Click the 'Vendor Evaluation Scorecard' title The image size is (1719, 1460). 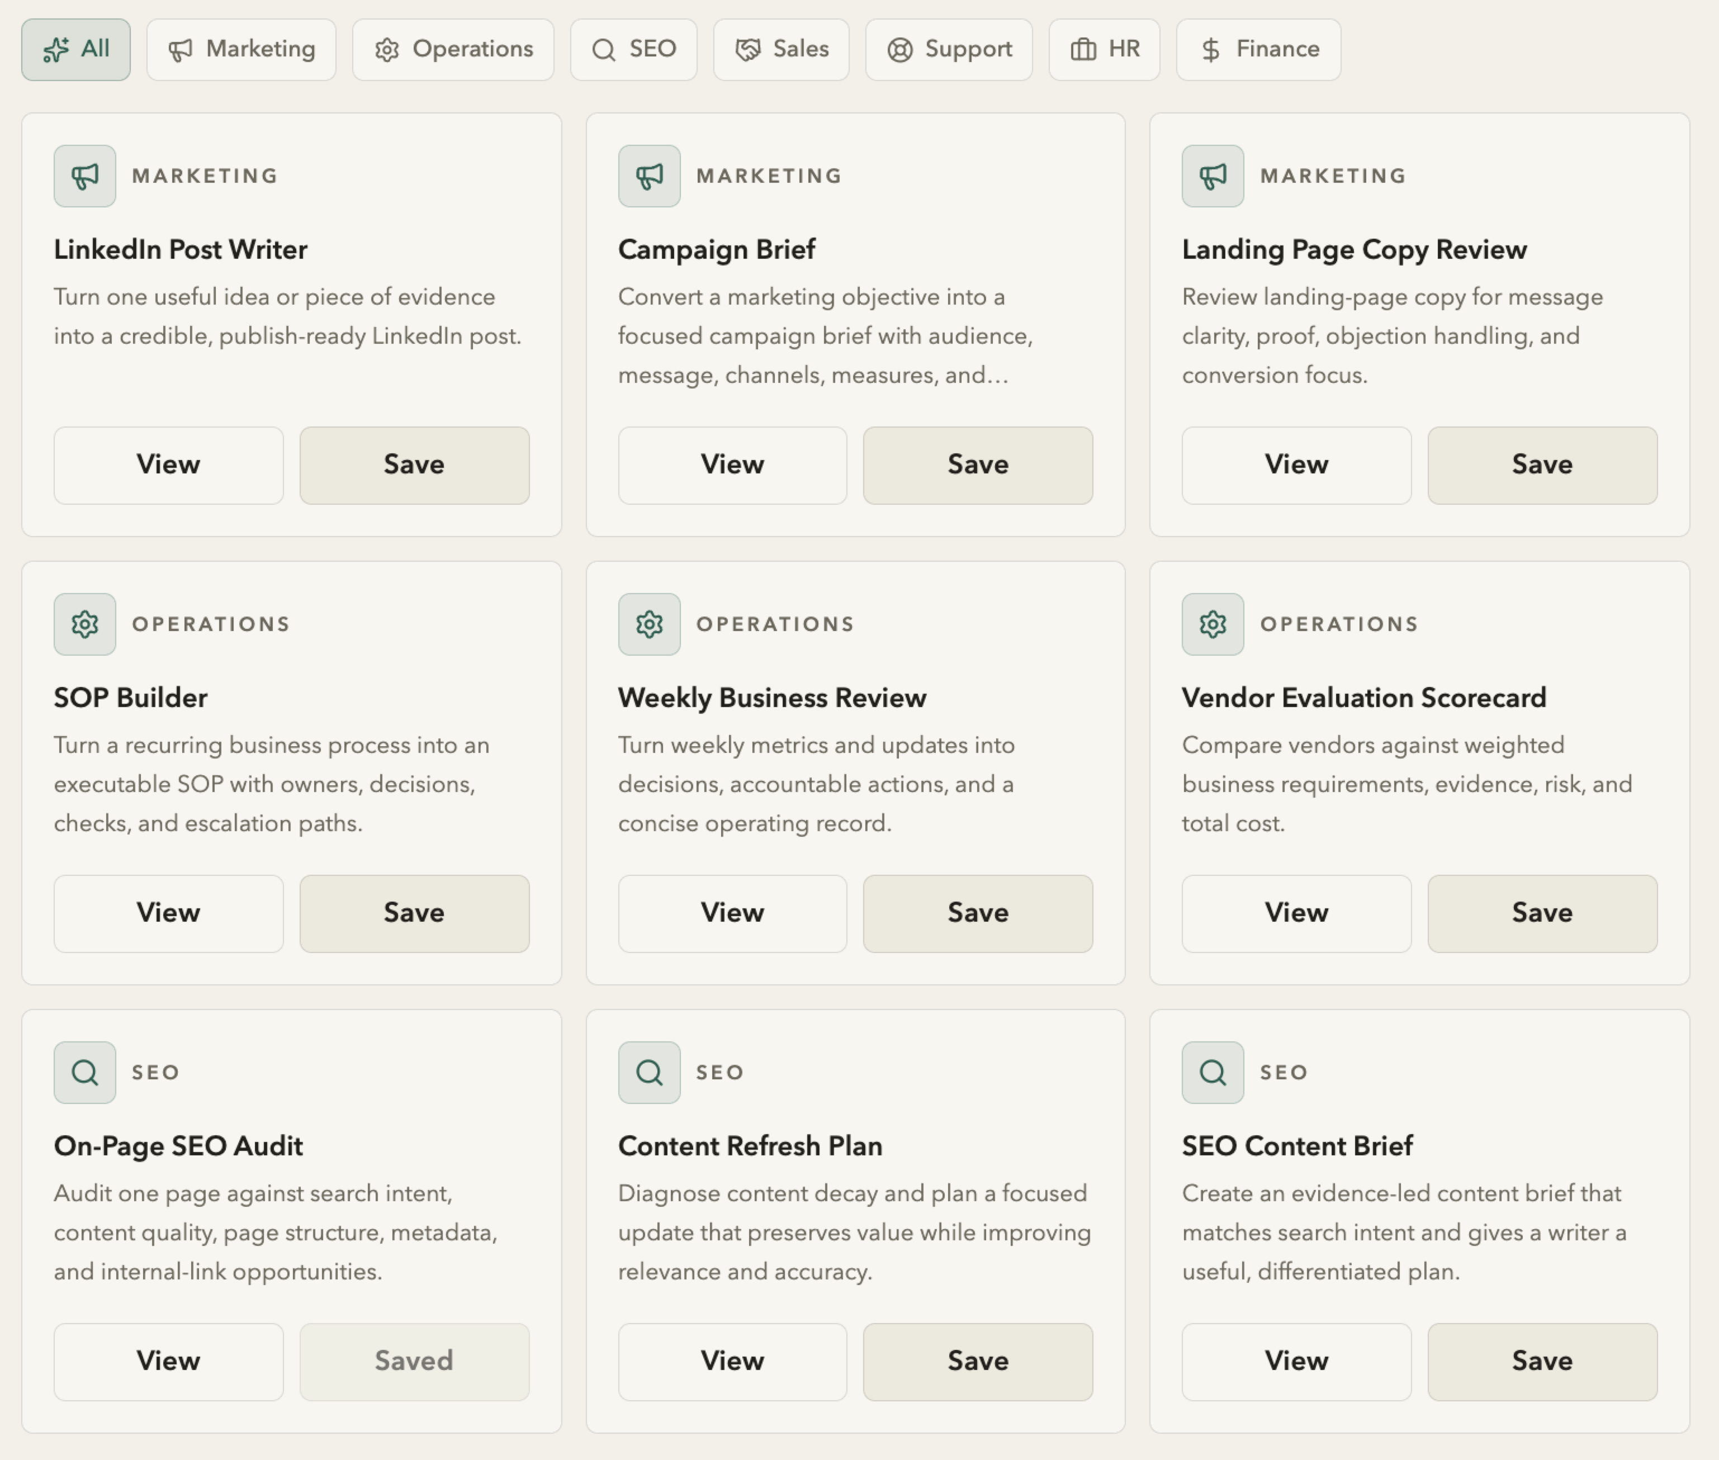coord(1364,698)
